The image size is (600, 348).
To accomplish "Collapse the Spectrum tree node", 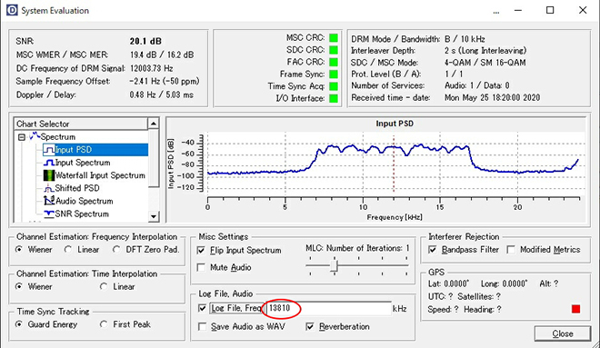I will (22, 137).
